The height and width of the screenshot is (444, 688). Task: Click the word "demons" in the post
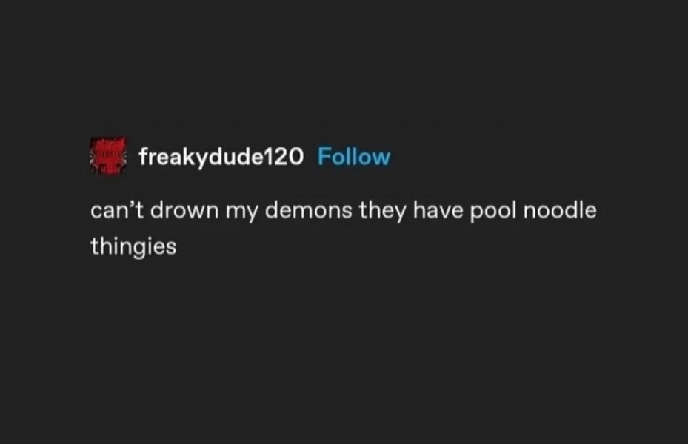tap(309, 210)
